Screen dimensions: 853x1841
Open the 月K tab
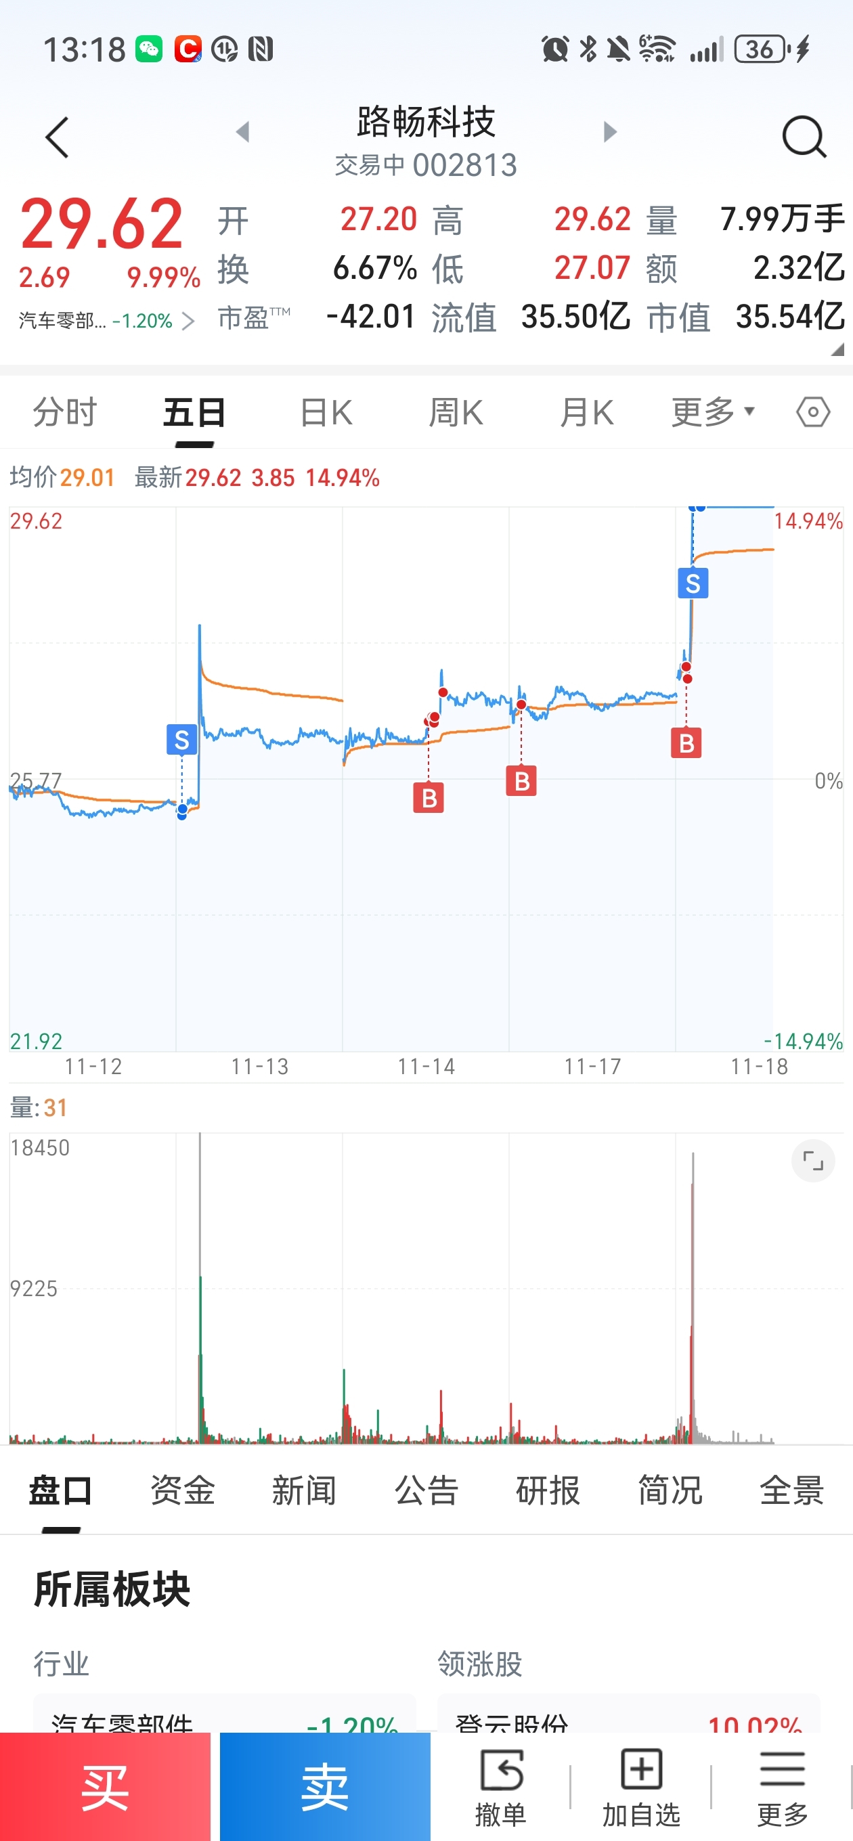586,412
